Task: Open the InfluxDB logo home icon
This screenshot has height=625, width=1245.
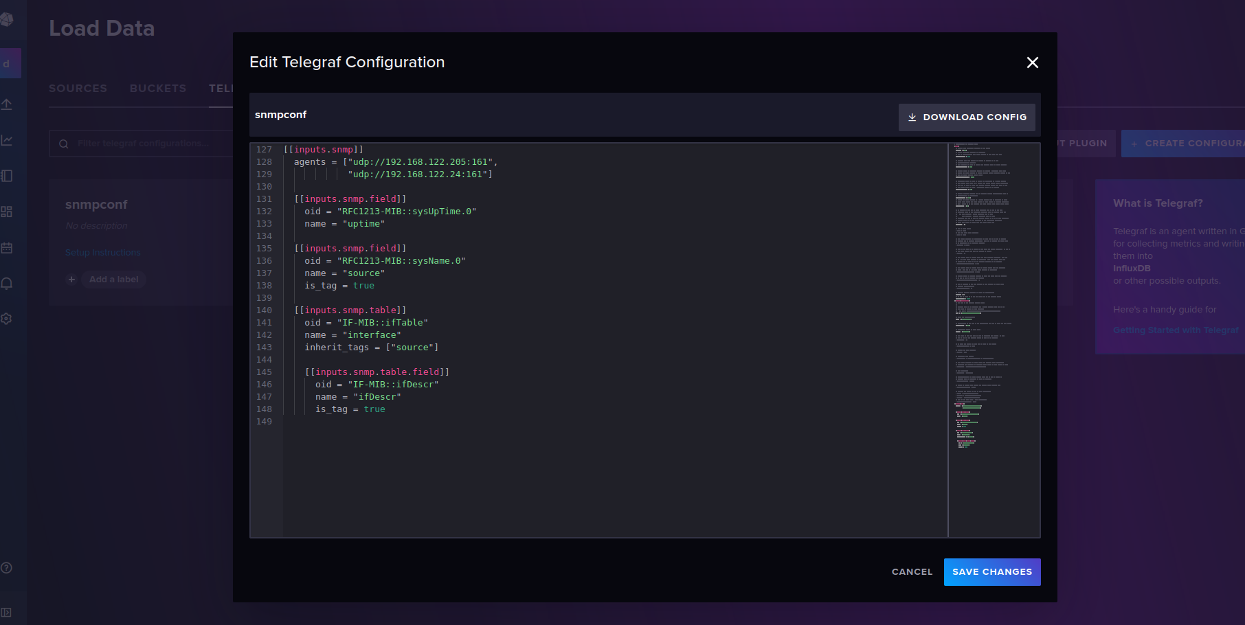Action: tap(7, 19)
